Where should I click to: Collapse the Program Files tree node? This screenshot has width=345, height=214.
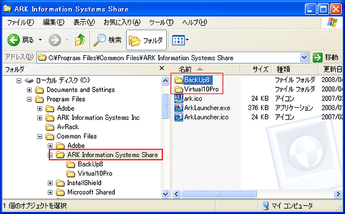29,99
